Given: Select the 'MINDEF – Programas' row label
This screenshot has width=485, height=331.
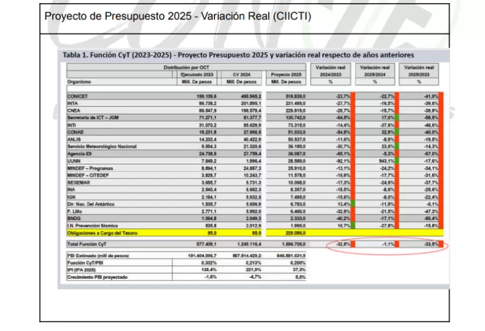Looking at the screenshot, I should point(90,168).
